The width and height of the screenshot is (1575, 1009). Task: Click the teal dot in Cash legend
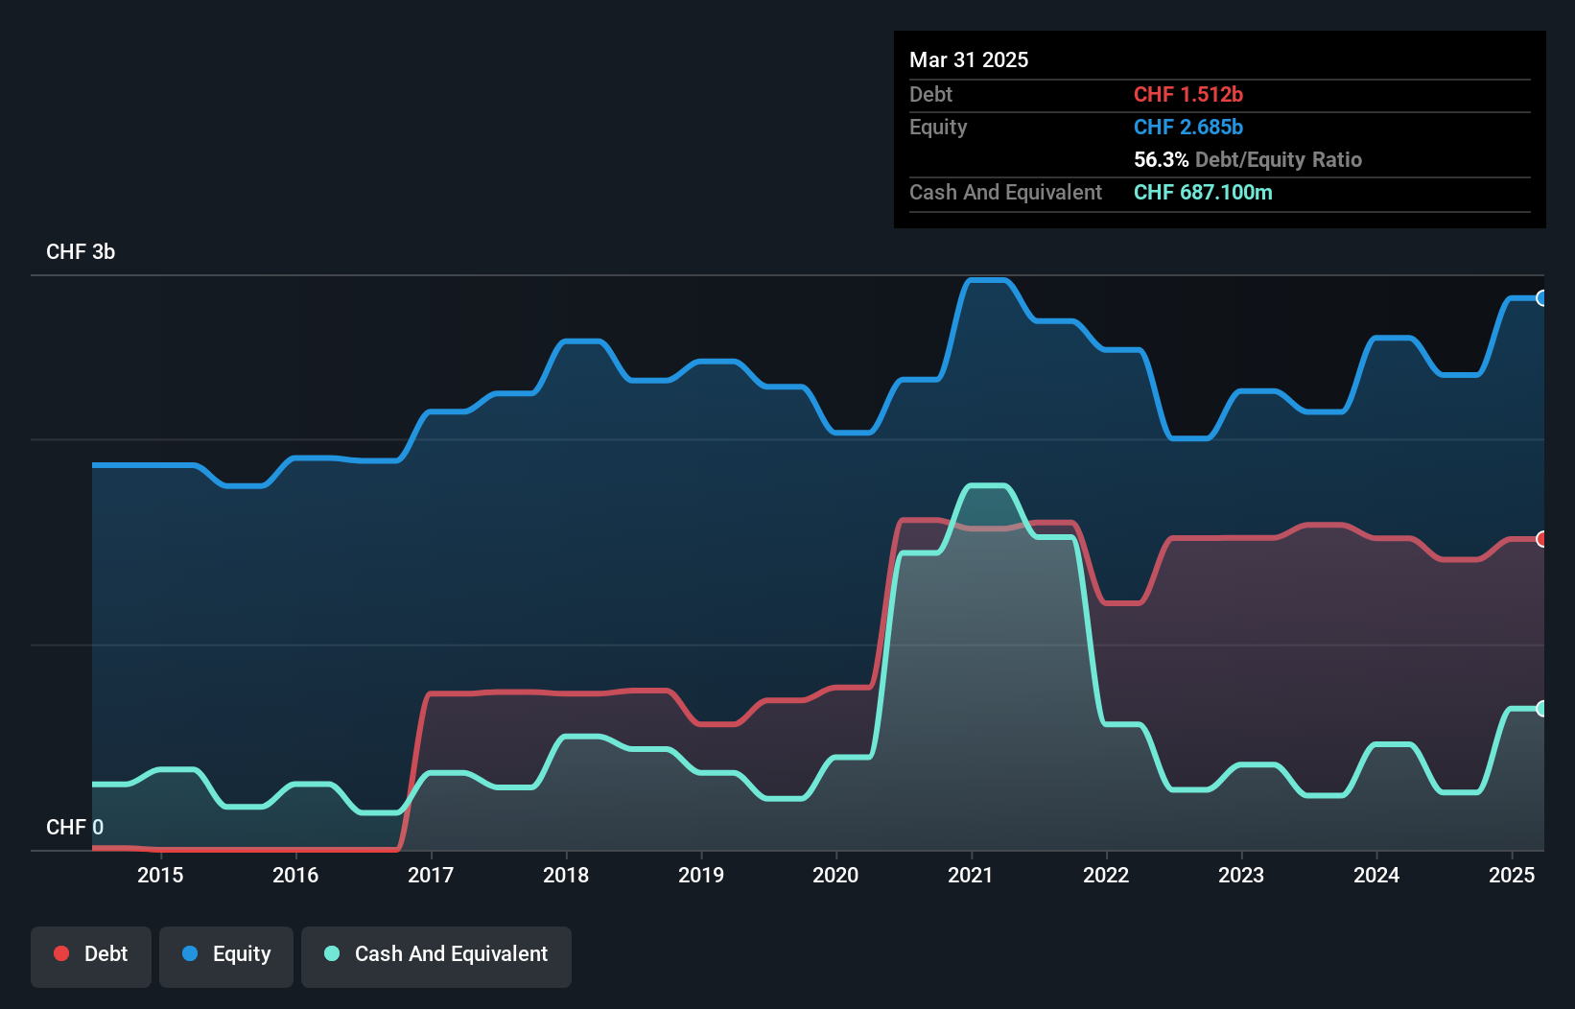click(332, 953)
